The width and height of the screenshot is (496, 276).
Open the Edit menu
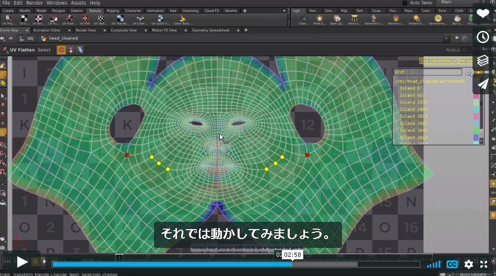[18, 3]
